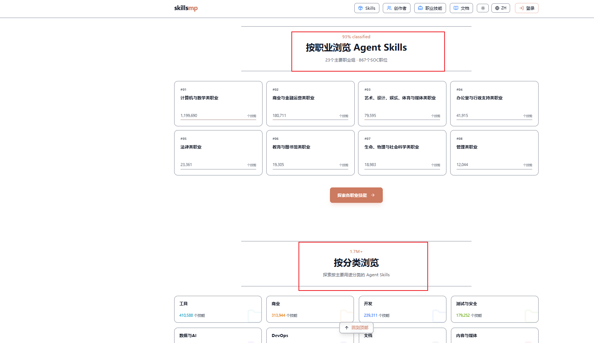594x343 pixels.
Task: Click the 登录 login button
Action: click(x=527, y=8)
